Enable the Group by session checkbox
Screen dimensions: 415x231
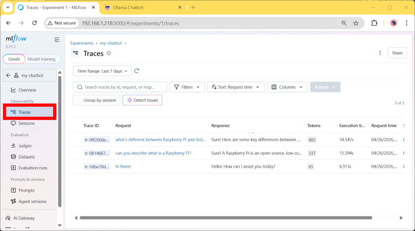(80, 100)
